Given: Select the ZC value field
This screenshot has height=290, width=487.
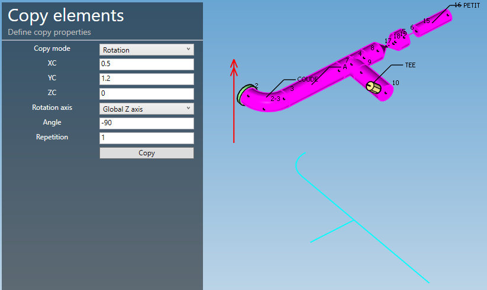Looking at the screenshot, I should [x=146, y=93].
